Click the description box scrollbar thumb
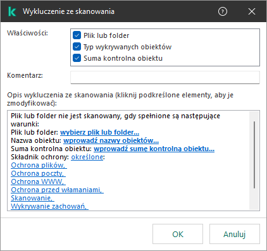 tap(254, 155)
